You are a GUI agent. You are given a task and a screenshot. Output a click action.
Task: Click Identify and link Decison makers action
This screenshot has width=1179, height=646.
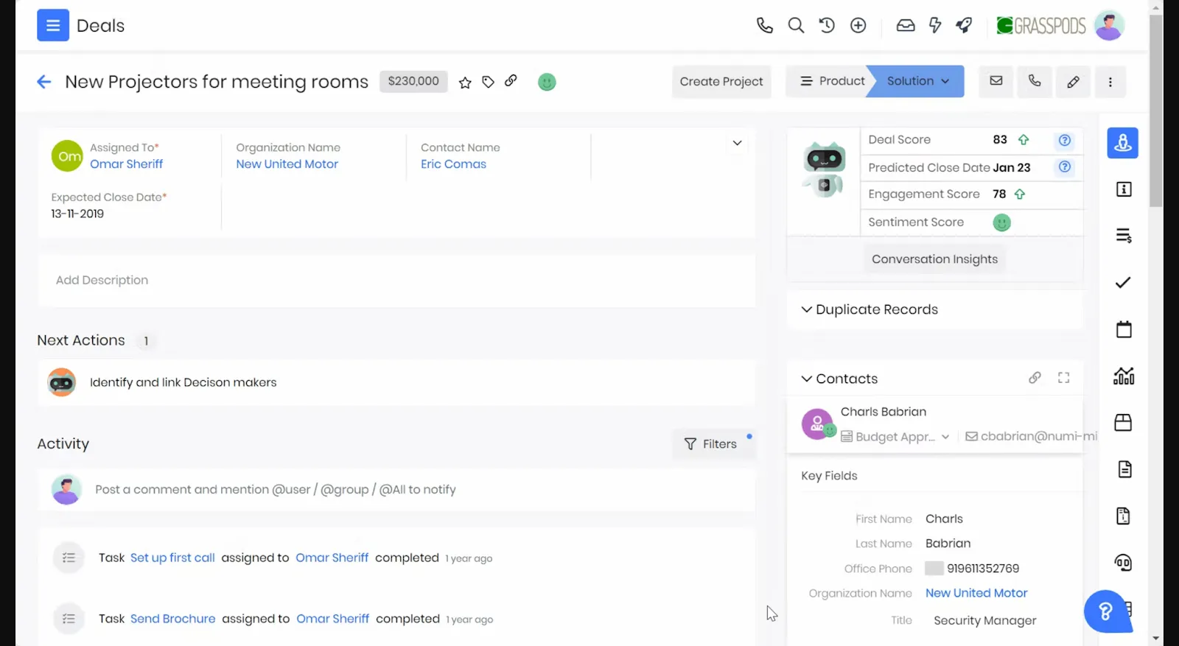(183, 382)
